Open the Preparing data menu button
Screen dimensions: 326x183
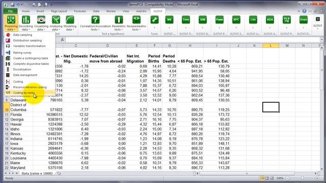pyautogui.click(x=11, y=23)
